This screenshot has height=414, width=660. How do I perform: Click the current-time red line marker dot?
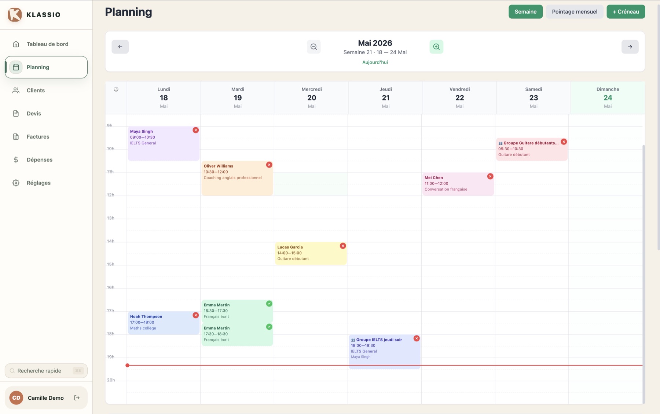tap(127, 365)
